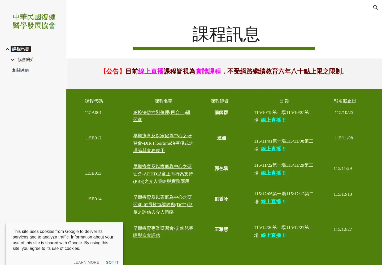Go to 協會簡介 navigation page
The height and width of the screenshot is (265, 382).
[x=26, y=60]
